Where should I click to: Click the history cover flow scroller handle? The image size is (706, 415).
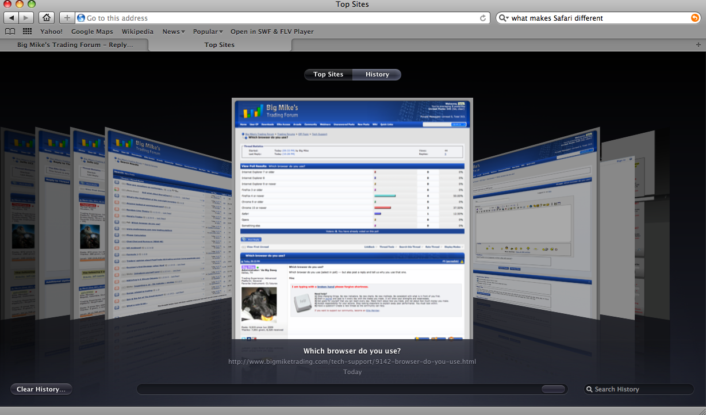pyautogui.click(x=553, y=389)
